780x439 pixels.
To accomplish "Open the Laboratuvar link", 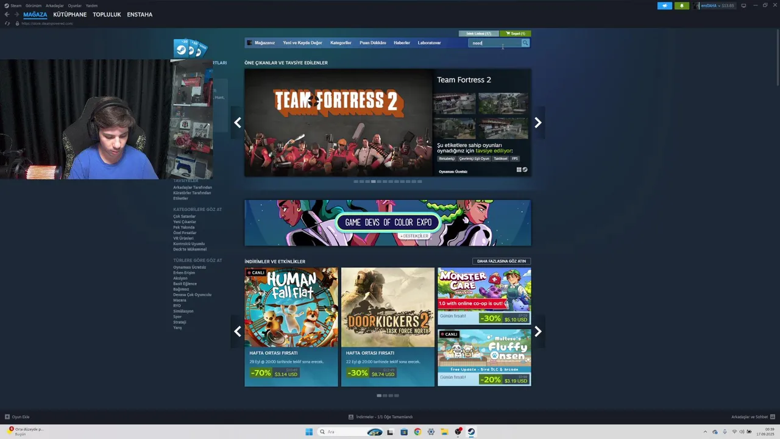I will (x=429, y=43).
